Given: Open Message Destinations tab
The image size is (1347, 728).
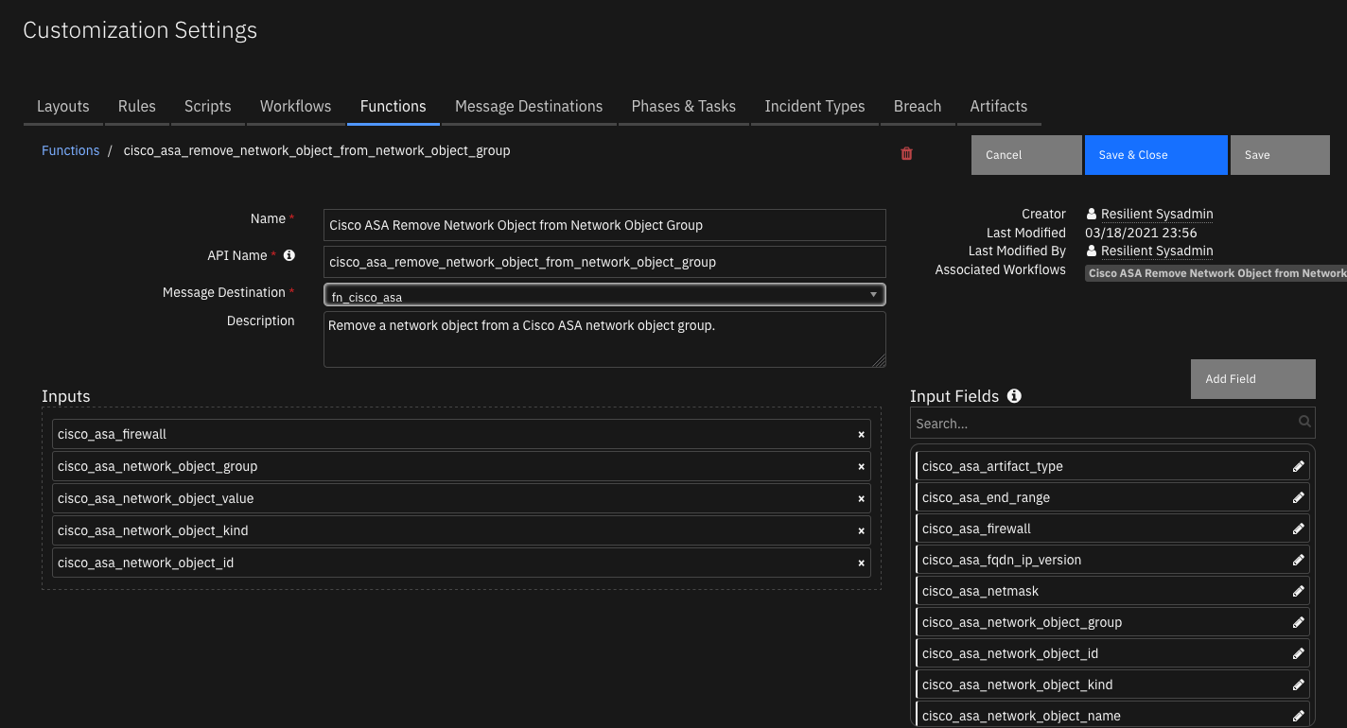Looking at the screenshot, I should [x=529, y=106].
